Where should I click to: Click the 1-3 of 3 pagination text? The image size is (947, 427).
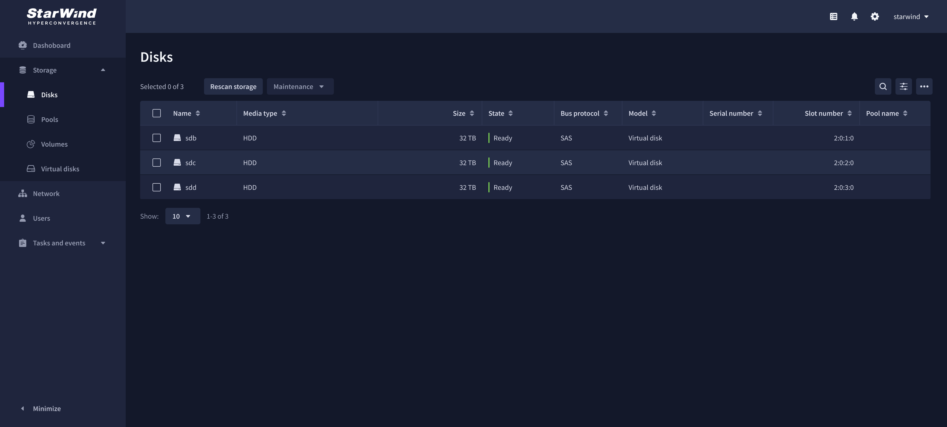(x=217, y=216)
